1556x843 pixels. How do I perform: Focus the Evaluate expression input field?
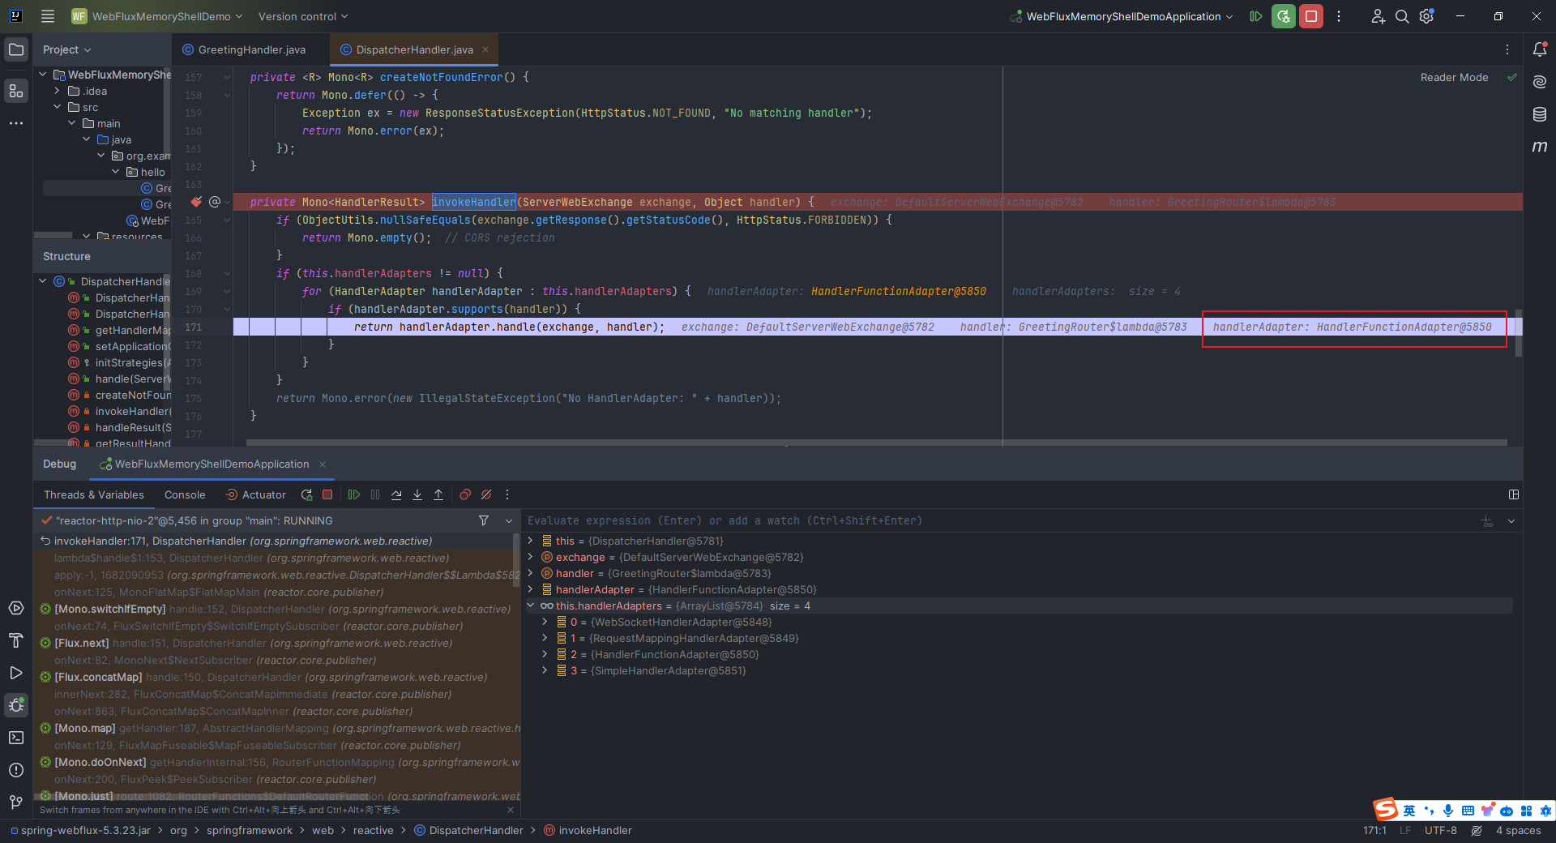click(1001, 520)
